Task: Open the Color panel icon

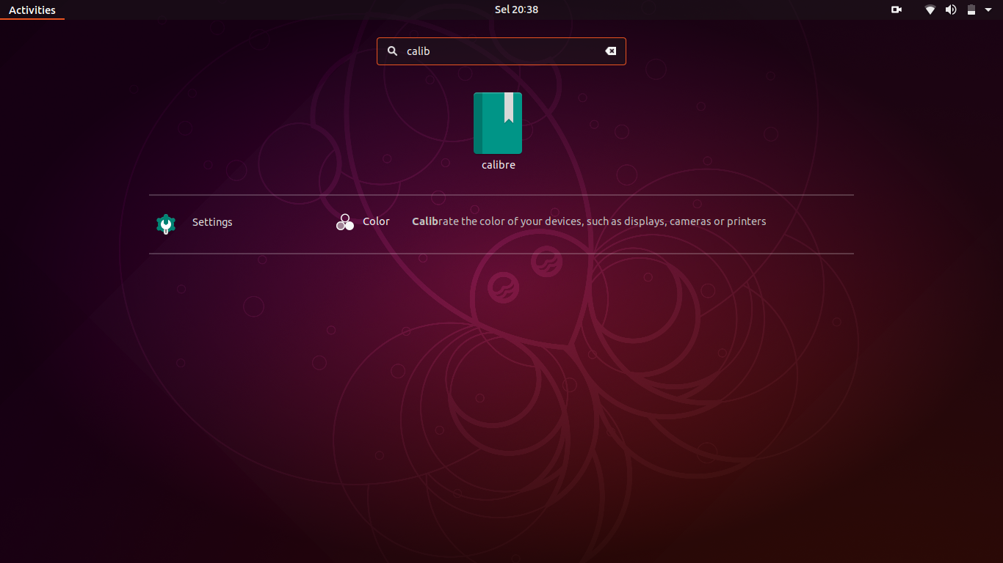Action: click(x=345, y=222)
